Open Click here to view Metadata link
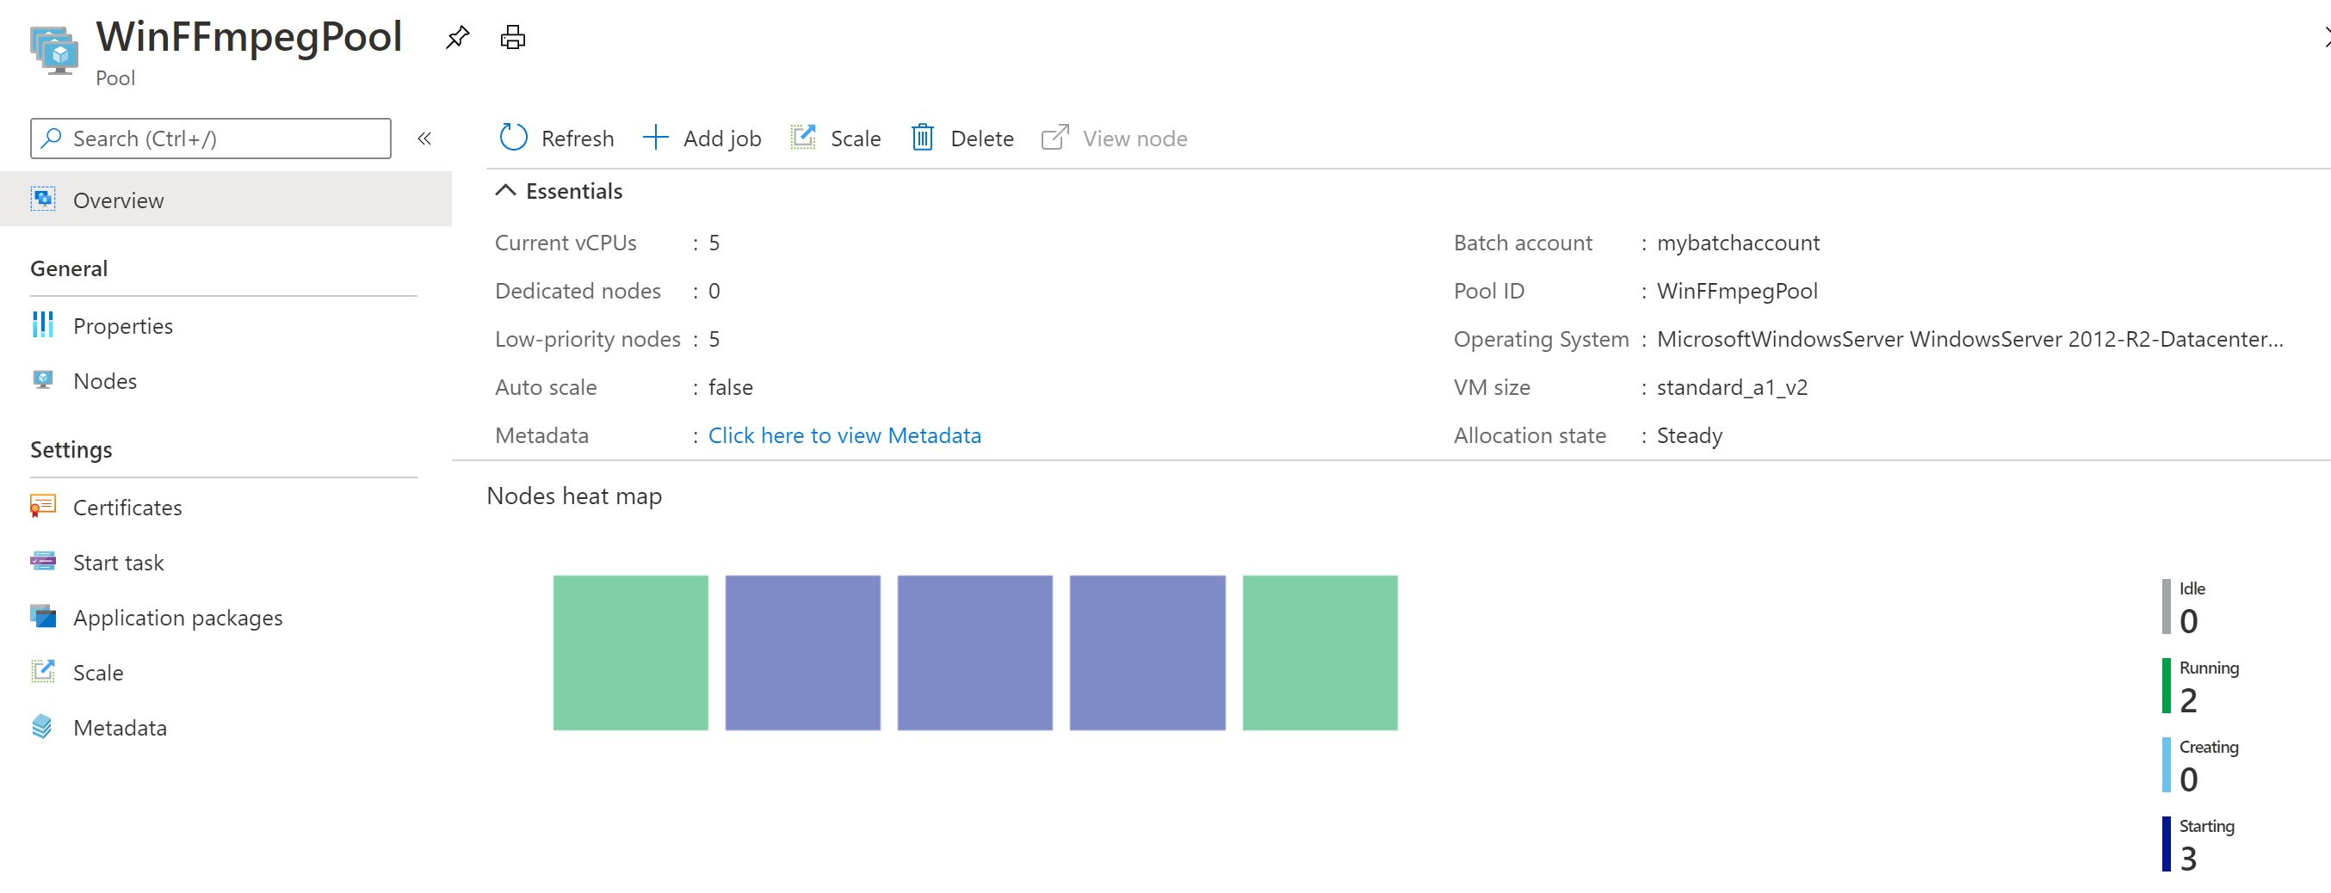 (844, 434)
